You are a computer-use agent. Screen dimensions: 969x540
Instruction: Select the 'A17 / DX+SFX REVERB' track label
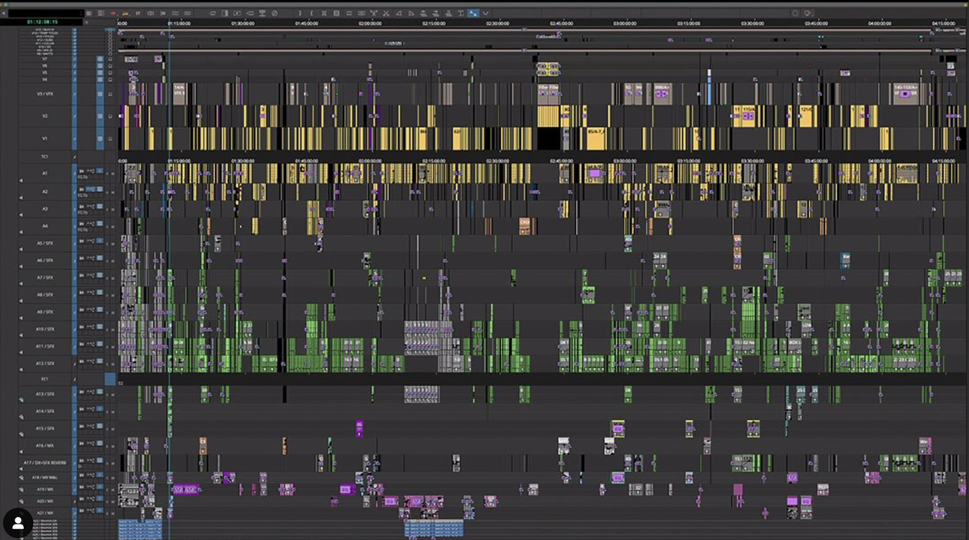click(x=45, y=463)
